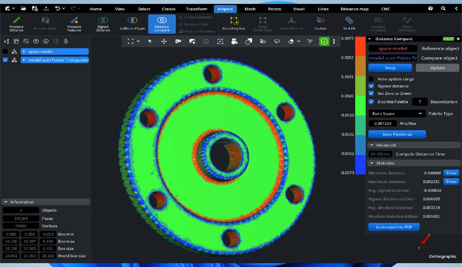This screenshot has width=462, height=267.
Task: Launch the Best Fit tool
Action: click(x=349, y=24)
